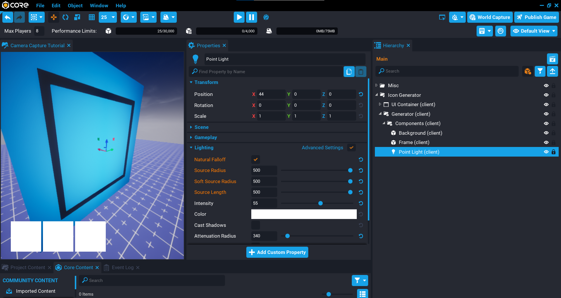This screenshot has width=561, height=298.
Task: Expand the Misc folder in Hierarchy
Action: 376,85
